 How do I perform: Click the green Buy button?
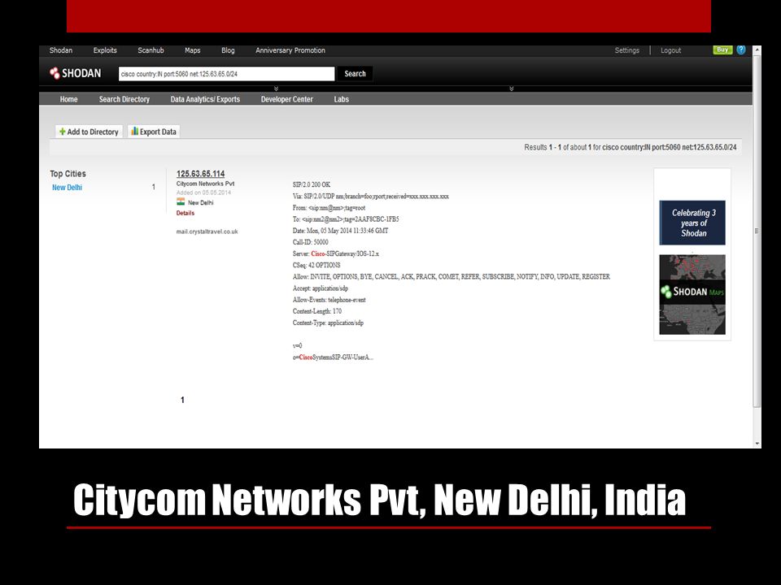[722, 50]
